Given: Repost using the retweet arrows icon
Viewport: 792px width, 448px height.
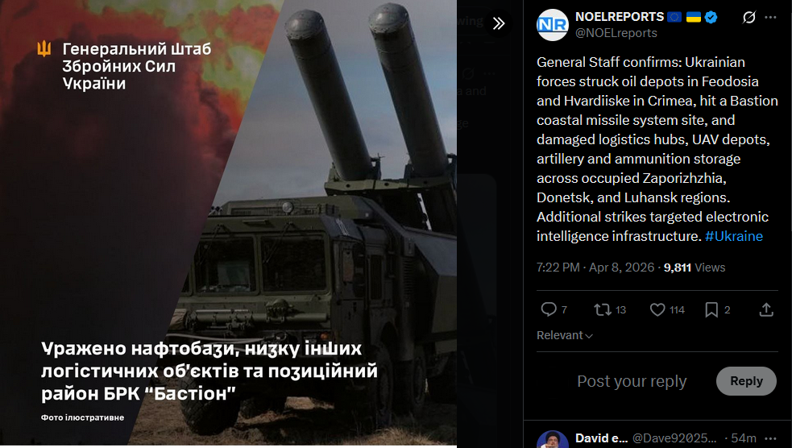Looking at the screenshot, I should pyautogui.click(x=602, y=309).
